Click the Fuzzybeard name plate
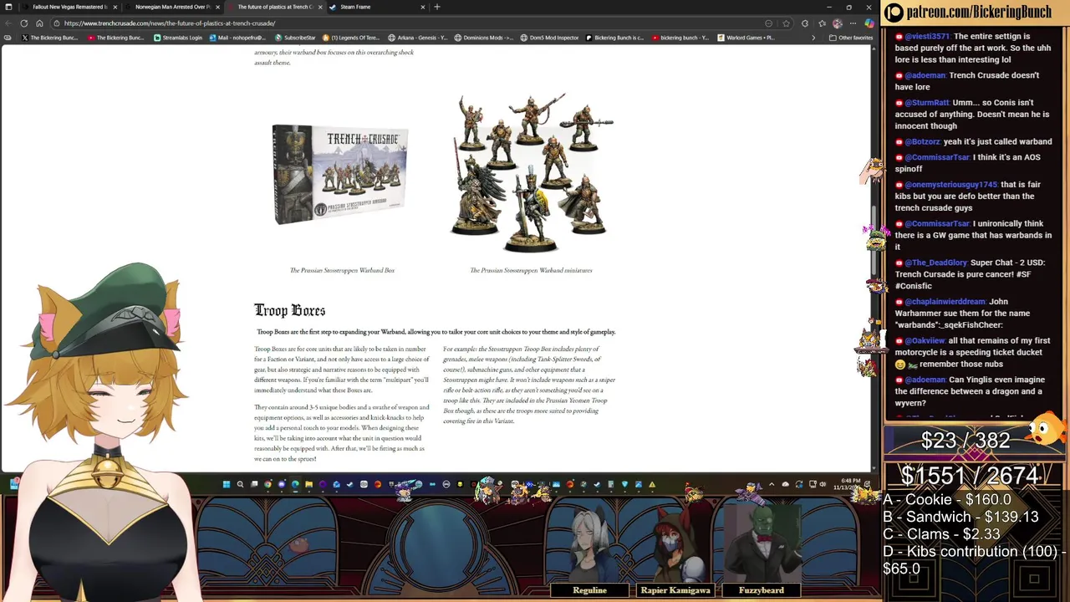The height and width of the screenshot is (602, 1070). [x=762, y=590]
